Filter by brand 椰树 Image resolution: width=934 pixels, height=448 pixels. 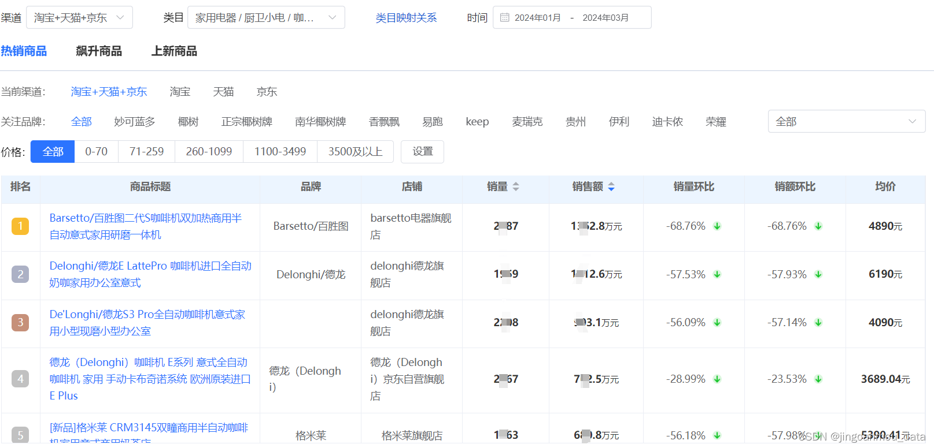pos(189,122)
